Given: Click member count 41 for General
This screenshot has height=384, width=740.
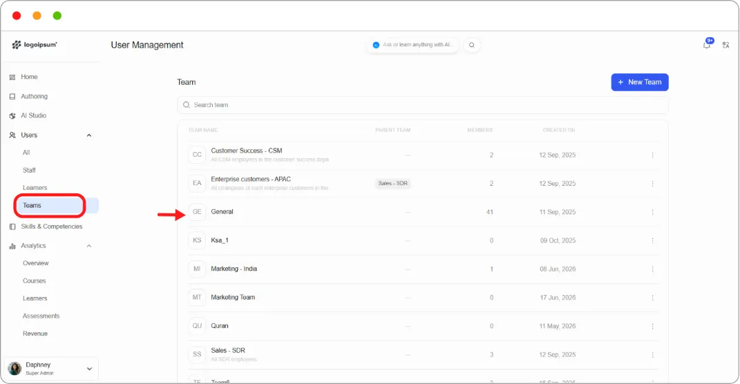Looking at the screenshot, I should [x=490, y=212].
